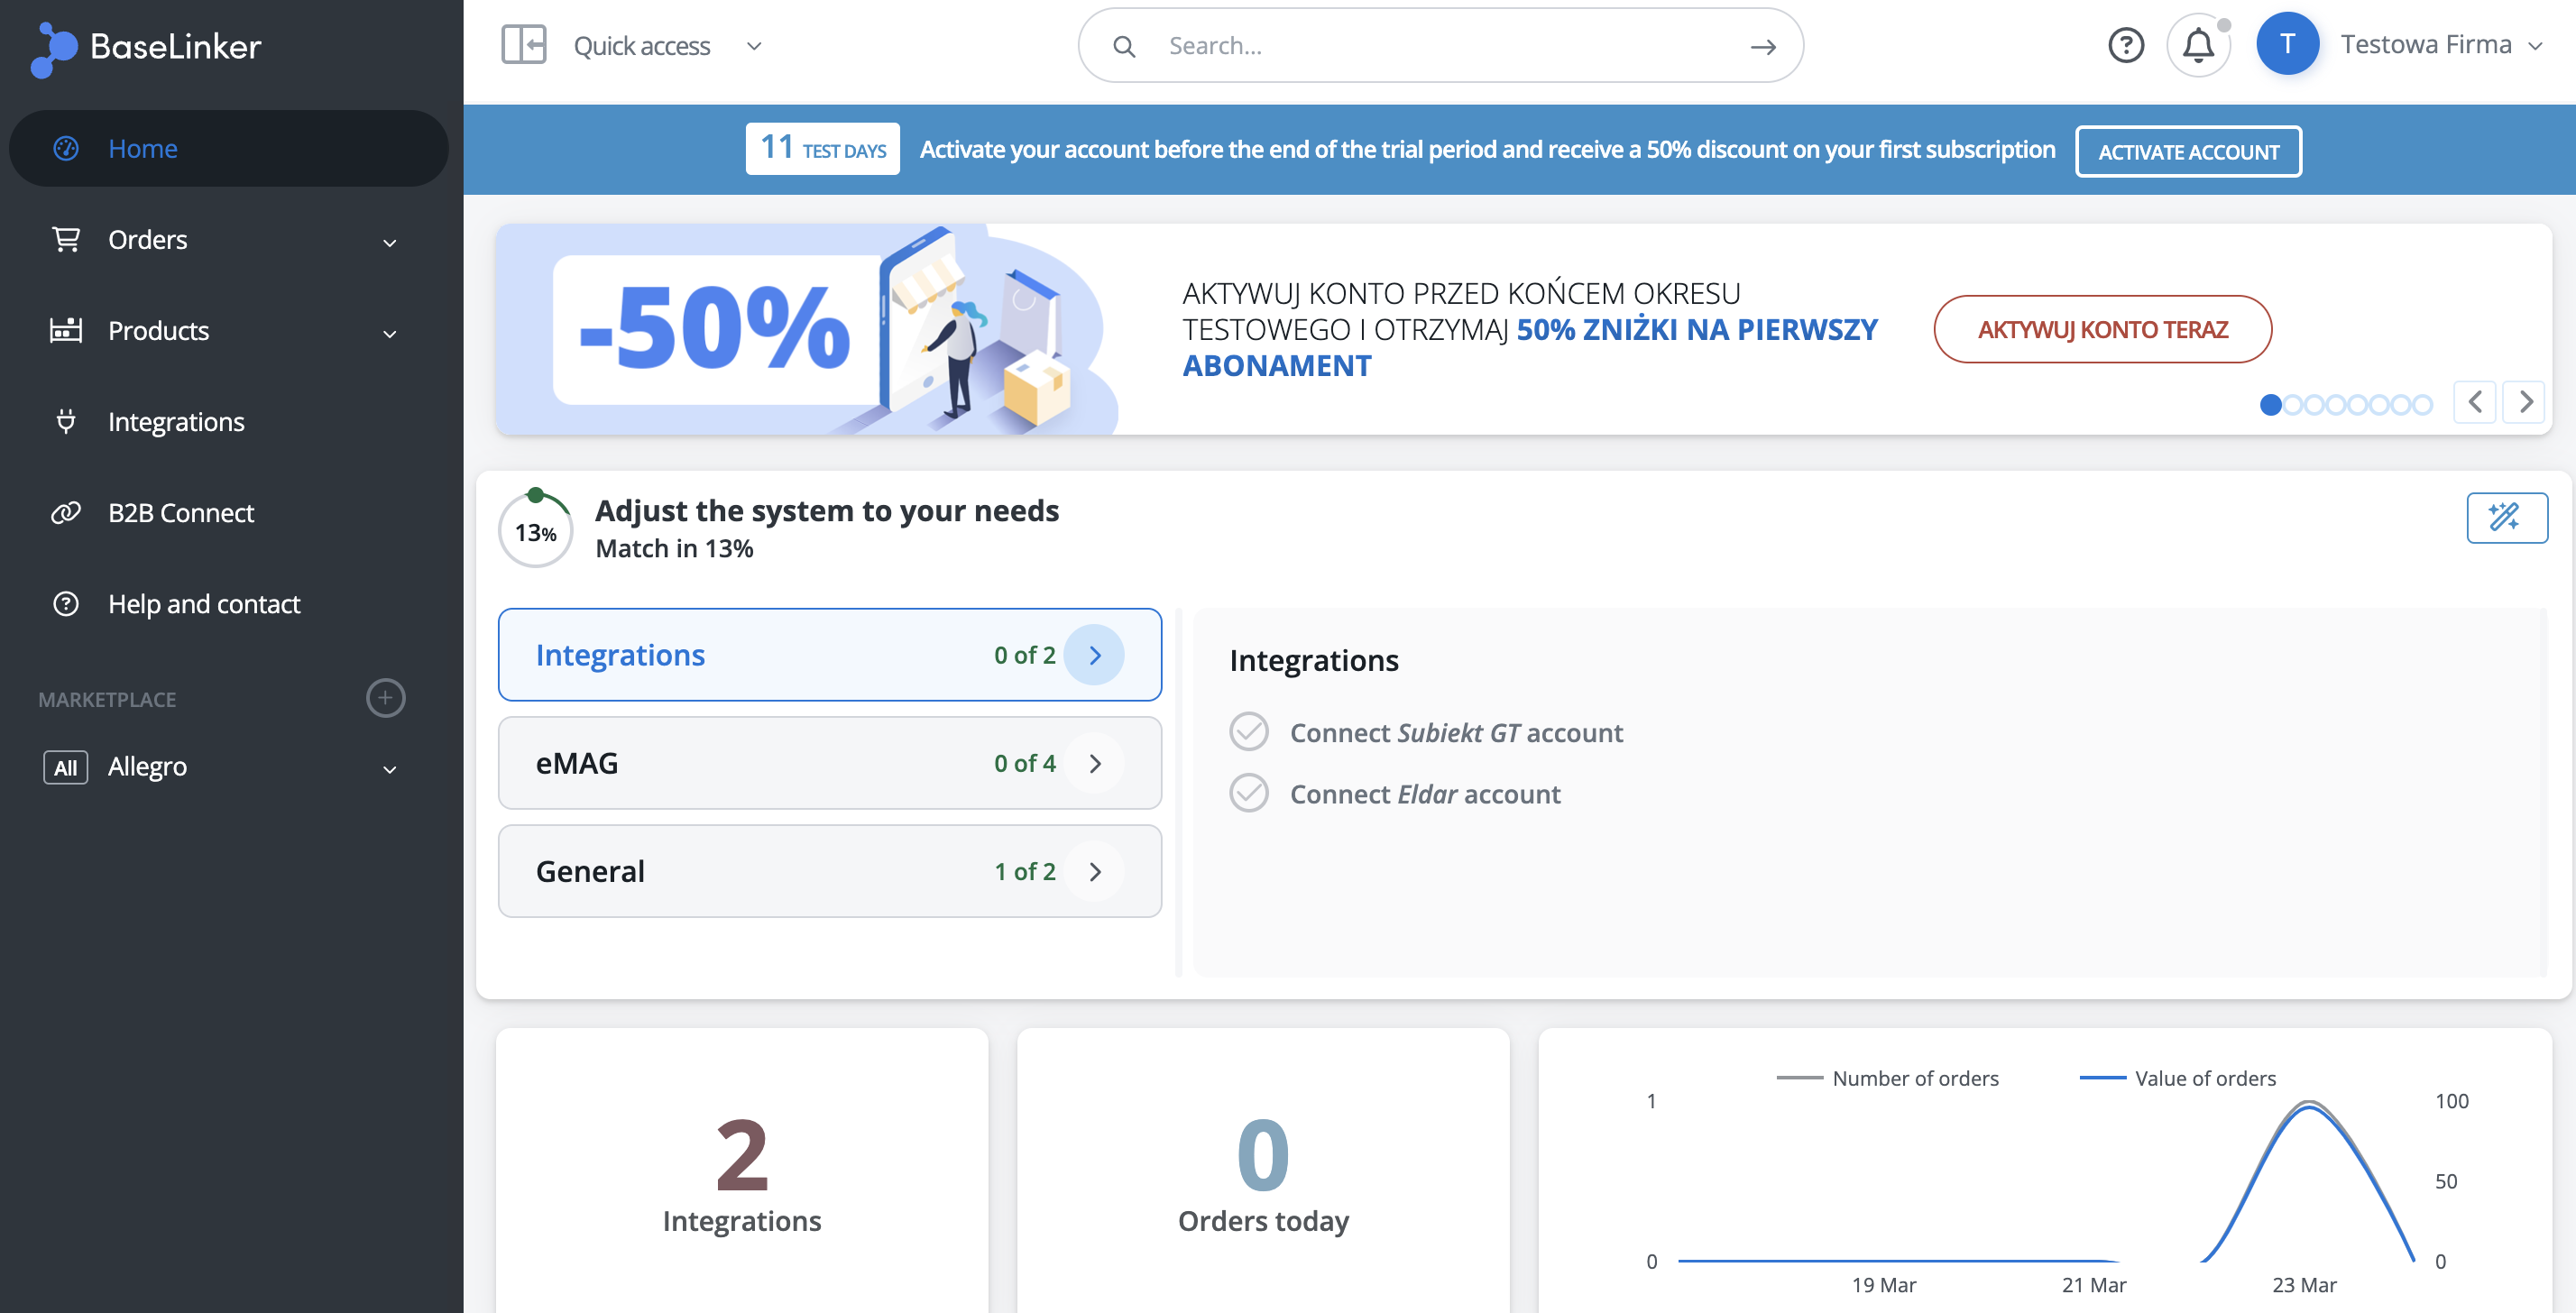Click the 13% match progress circle
This screenshot has width=2576, height=1313.
[536, 531]
